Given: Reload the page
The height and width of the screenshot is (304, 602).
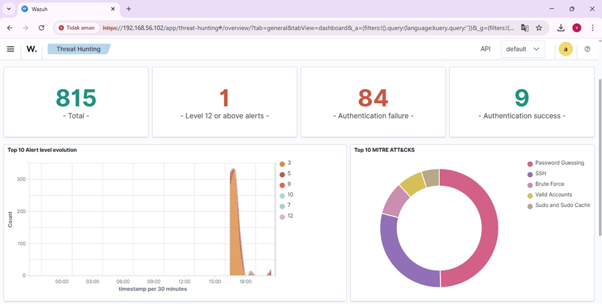Looking at the screenshot, I should pyautogui.click(x=42, y=28).
